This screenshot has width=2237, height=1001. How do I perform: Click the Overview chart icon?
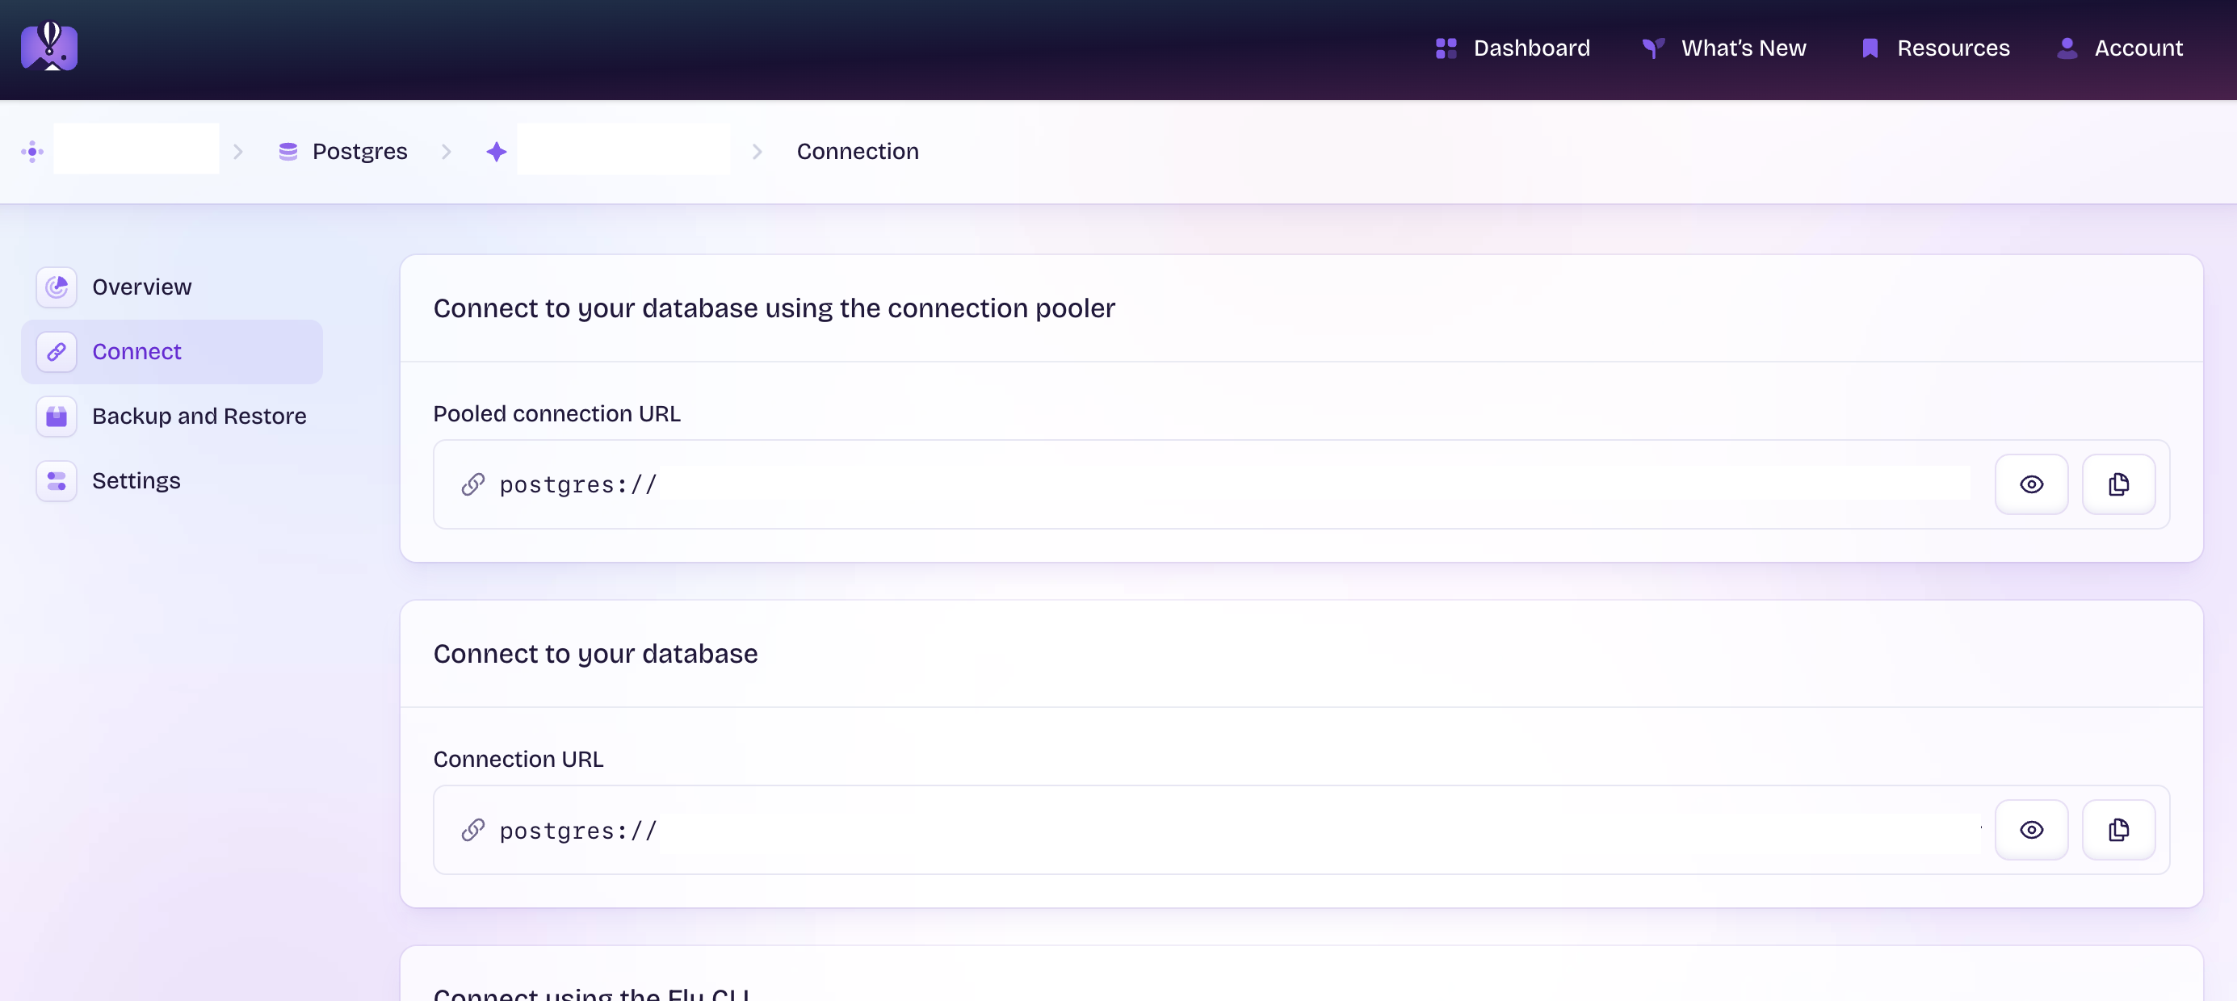coord(57,287)
